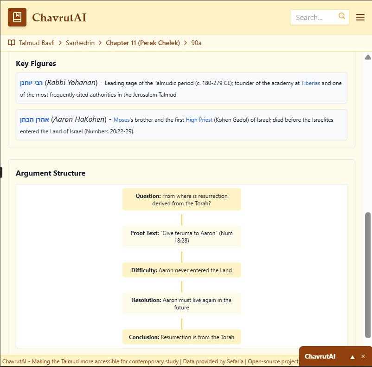
Task: Open Chapter 11 (Perek Chelek) breadcrumb
Action: (143, 43)
